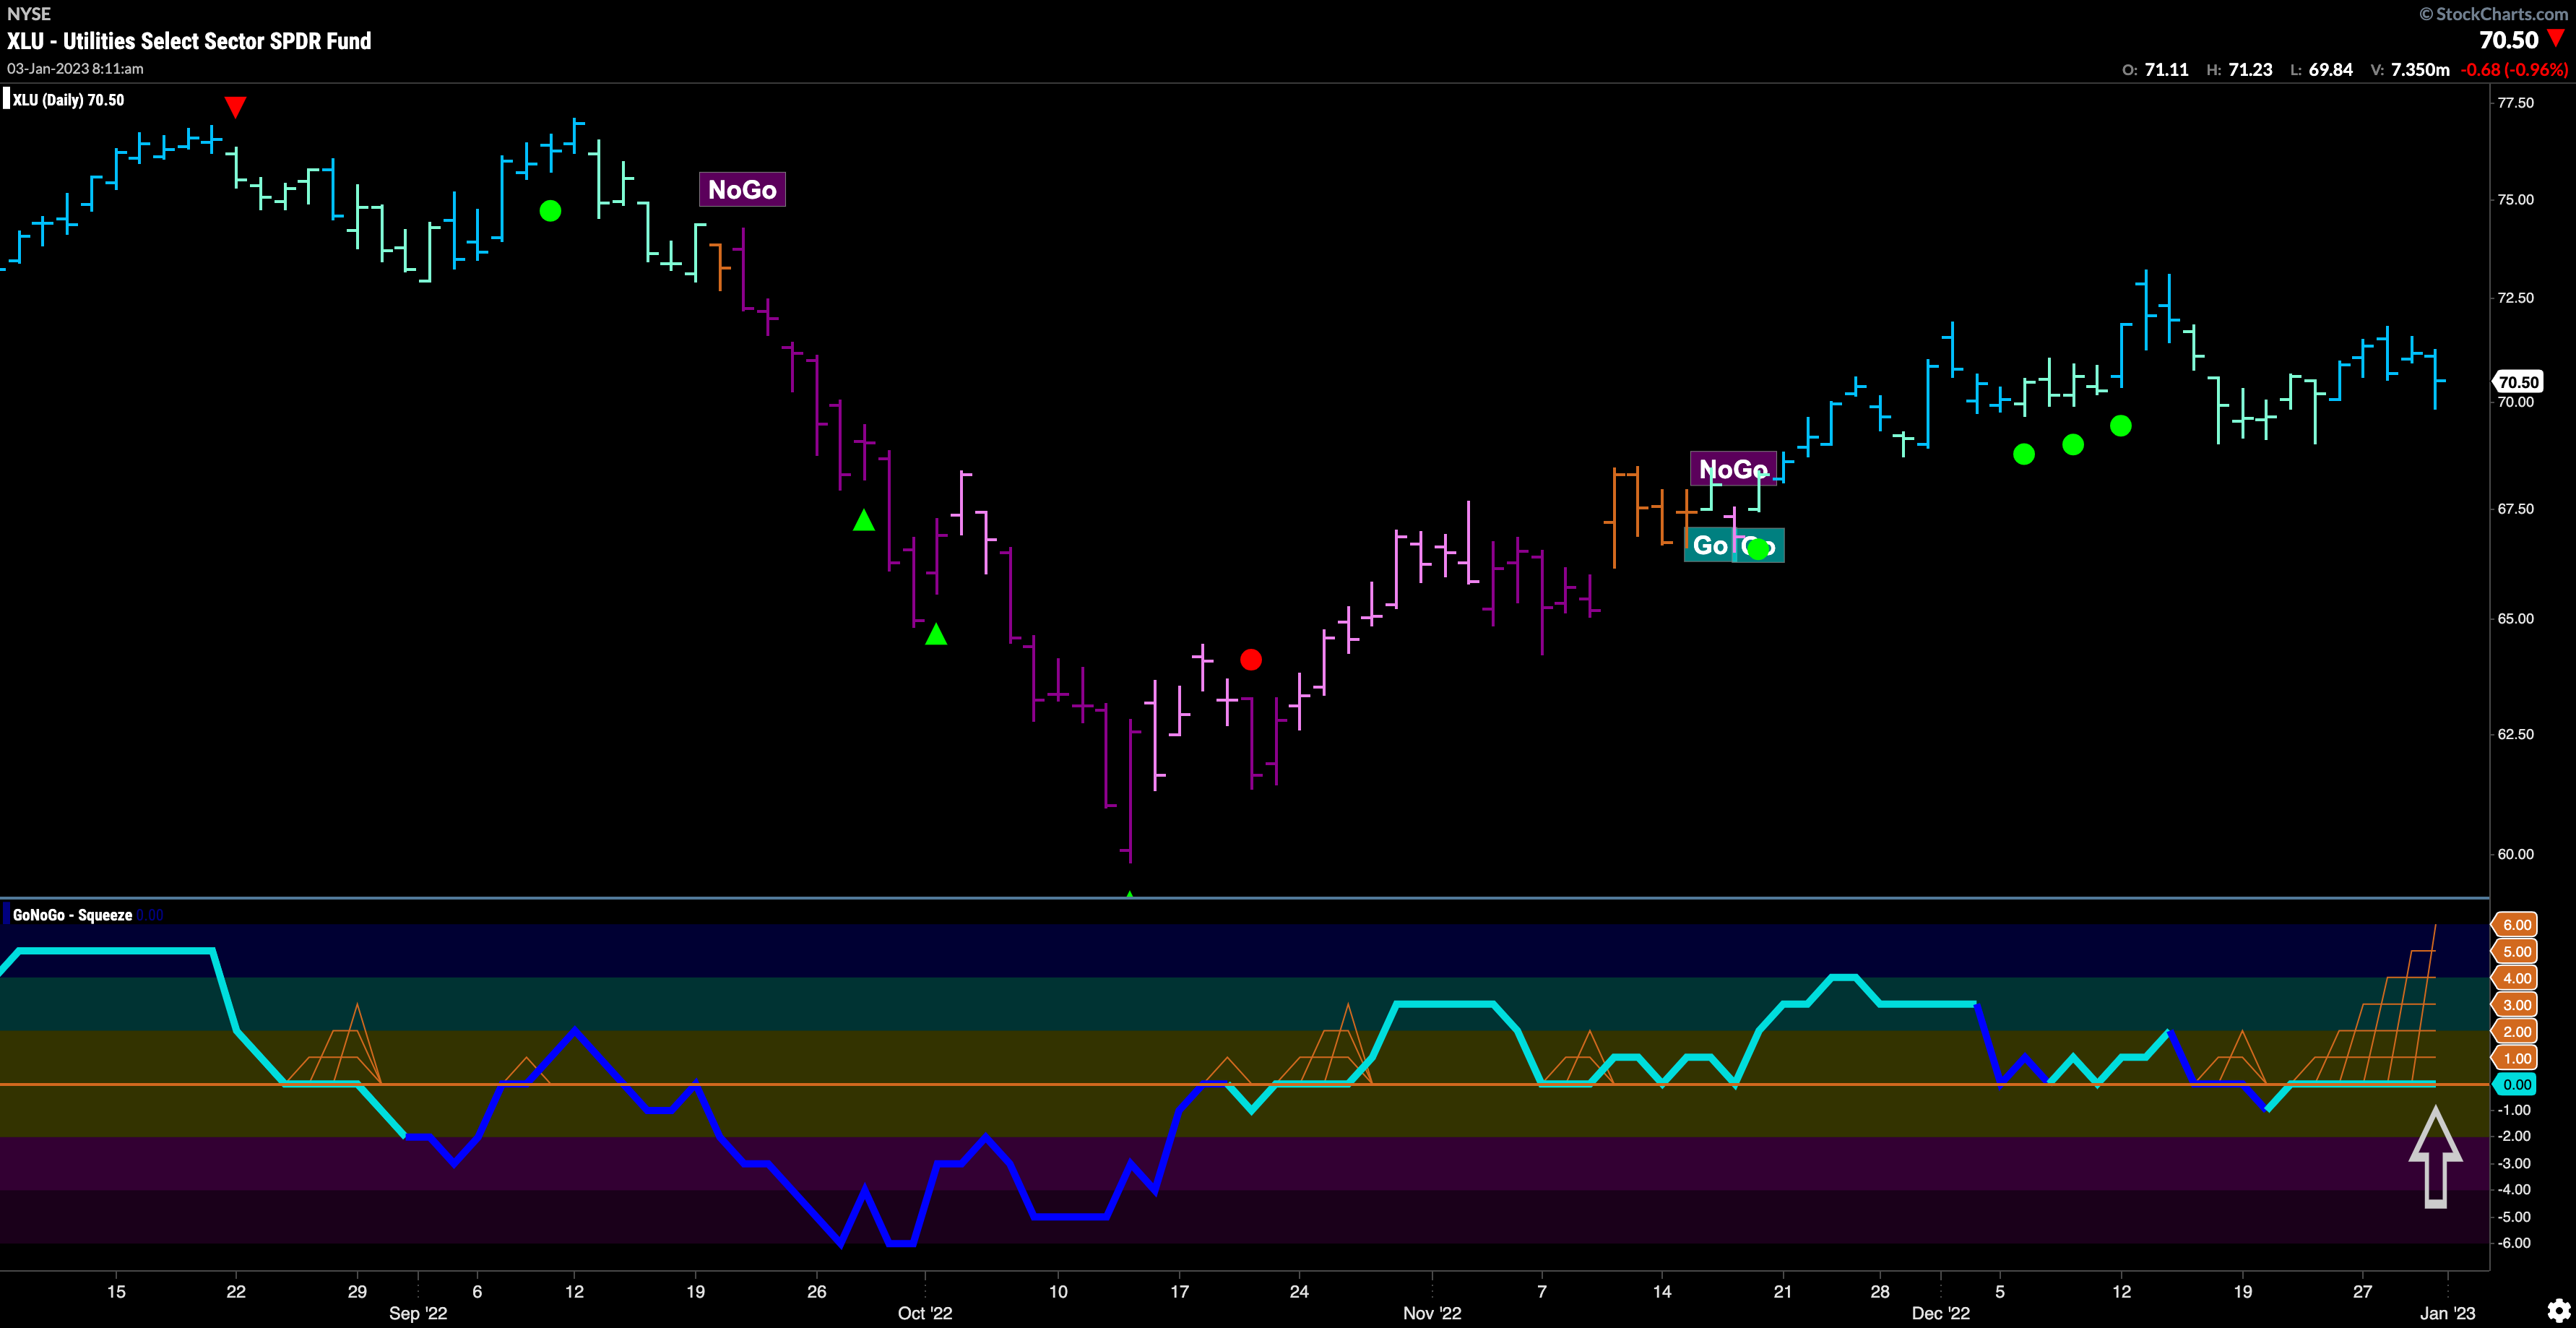Click the 67.50 price axis label
2576x1328 pixels.
tap(2516, 509)
